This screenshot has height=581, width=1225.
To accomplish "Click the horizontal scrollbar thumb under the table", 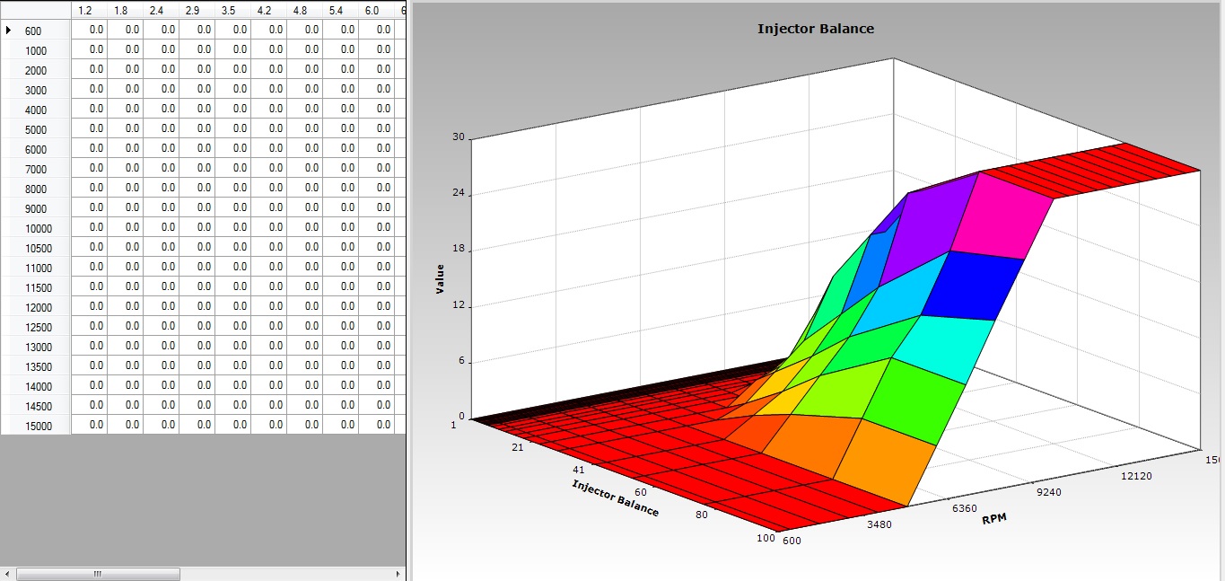I will tap(98, 574).
